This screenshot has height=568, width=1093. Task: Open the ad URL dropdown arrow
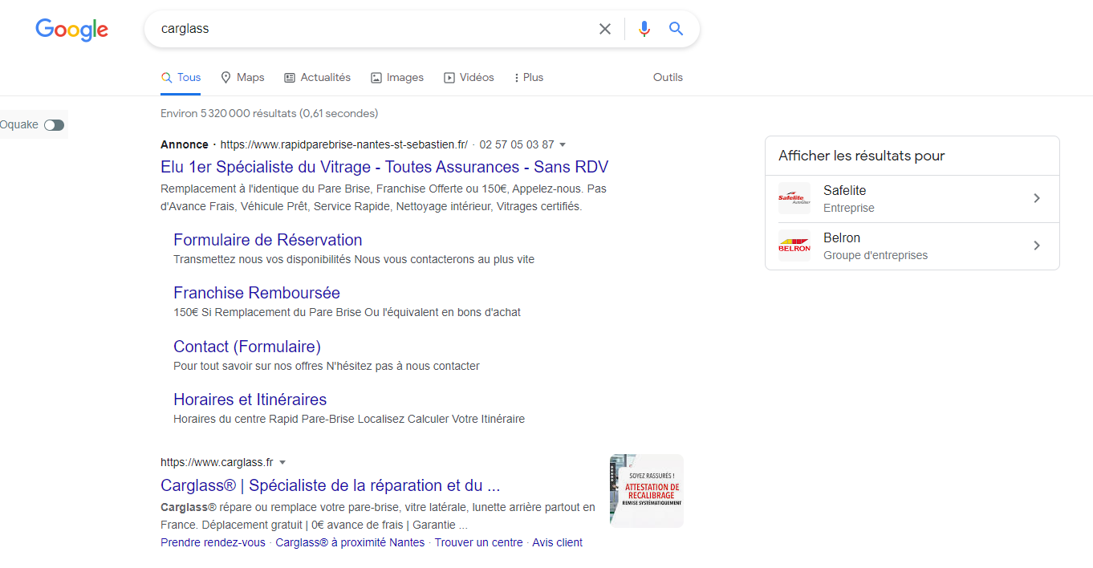563,145
